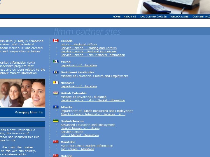The height and width of the screenshot is (157, 210).
Task: Click the British Columbia flag icon
Action: coord(56,93)
